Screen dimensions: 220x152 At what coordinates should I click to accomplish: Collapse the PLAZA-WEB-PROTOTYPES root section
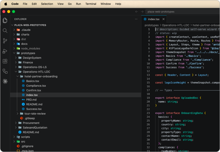pyautogui.click(x=12, y=25)
